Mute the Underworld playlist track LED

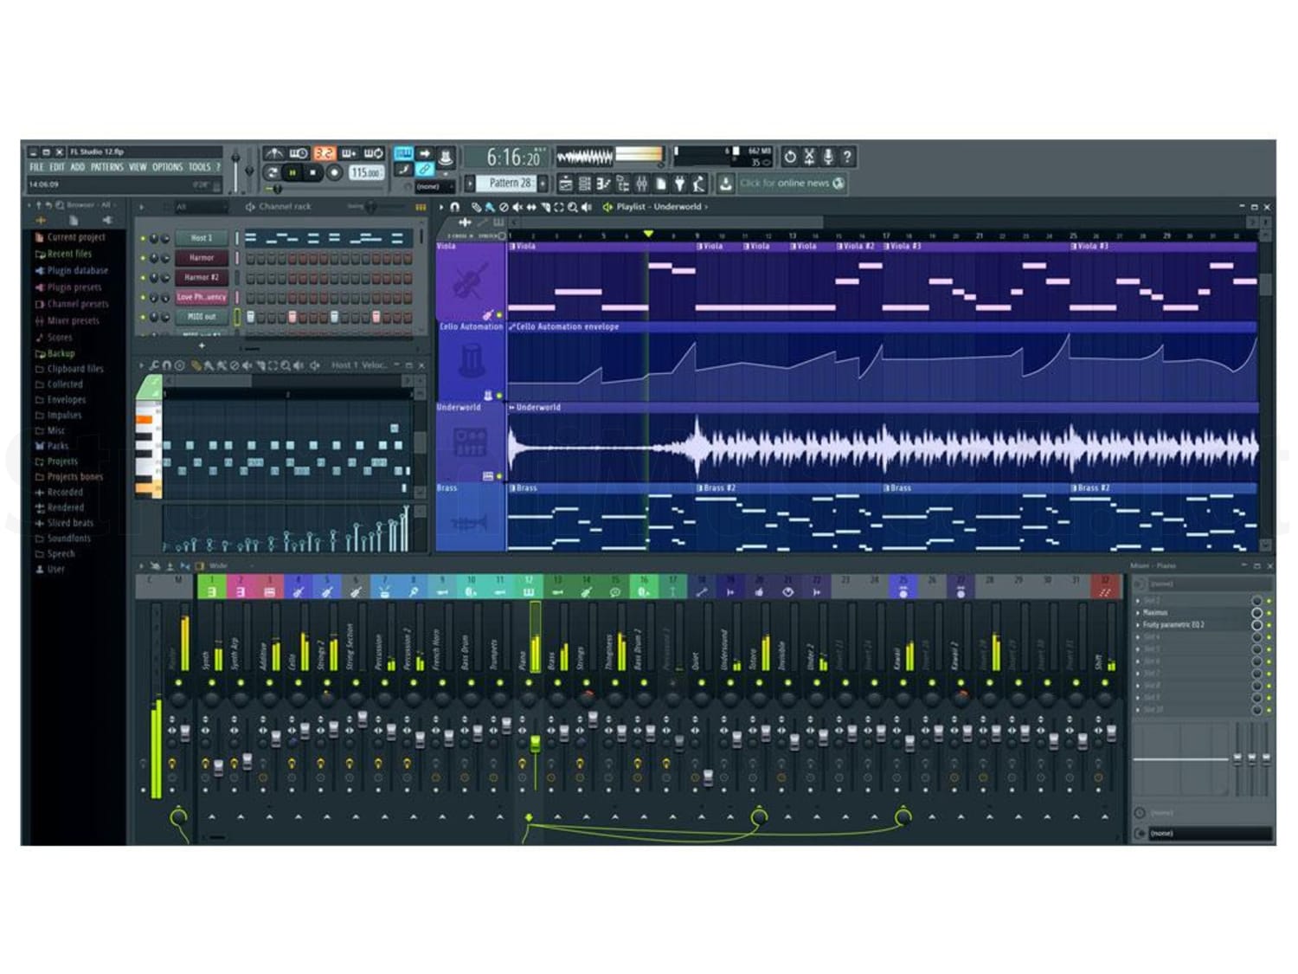point(499,476)
